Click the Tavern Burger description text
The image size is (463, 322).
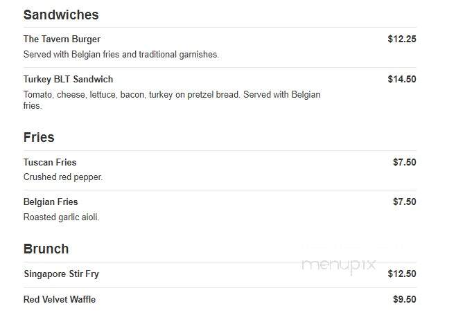121,54
